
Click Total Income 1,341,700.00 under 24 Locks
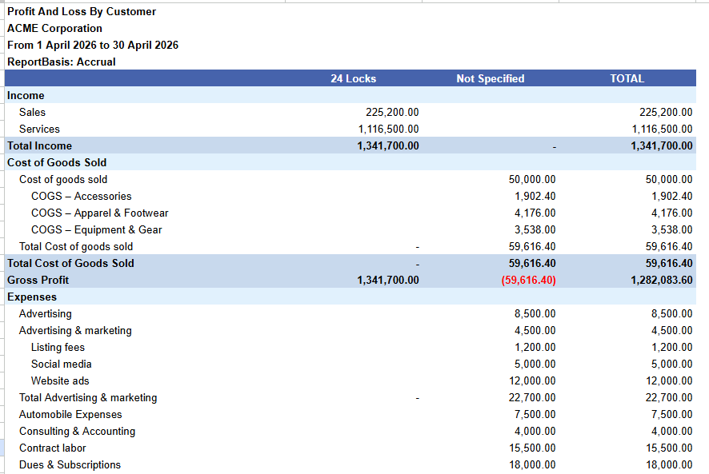[388, 145]
